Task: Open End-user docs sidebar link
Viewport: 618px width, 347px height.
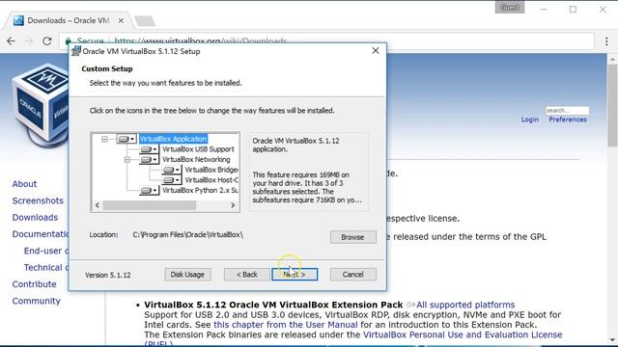Action: (x=46, y=251)
